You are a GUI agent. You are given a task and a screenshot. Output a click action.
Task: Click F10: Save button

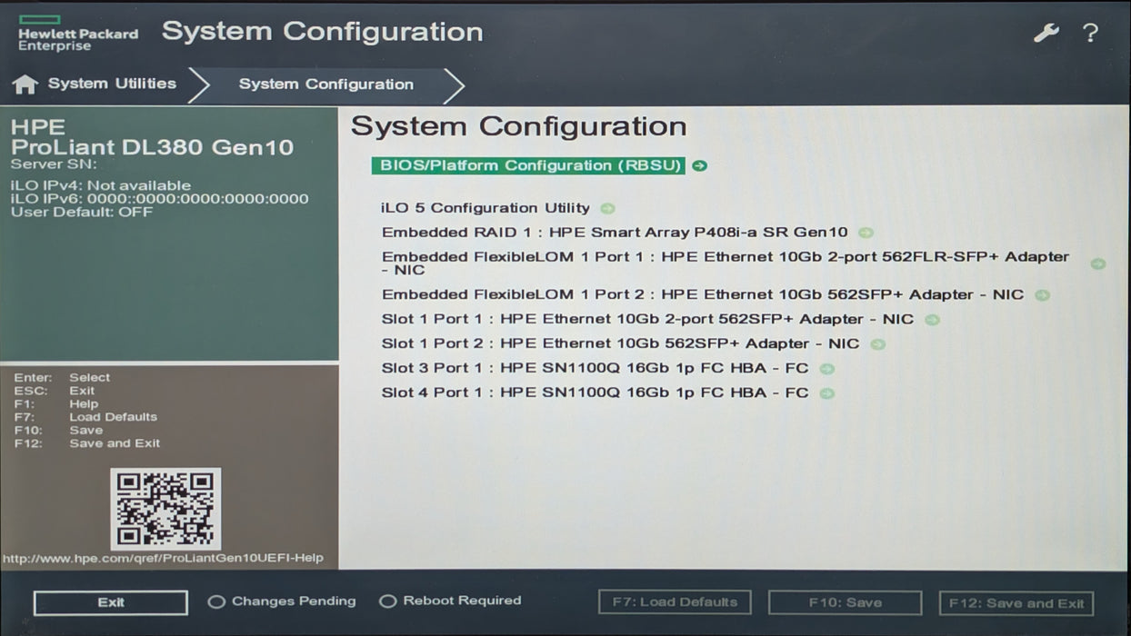coord(845,603)
